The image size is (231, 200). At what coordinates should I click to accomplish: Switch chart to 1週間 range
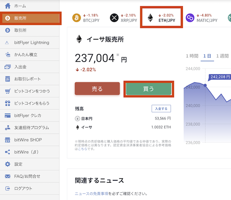coord(222,56)
